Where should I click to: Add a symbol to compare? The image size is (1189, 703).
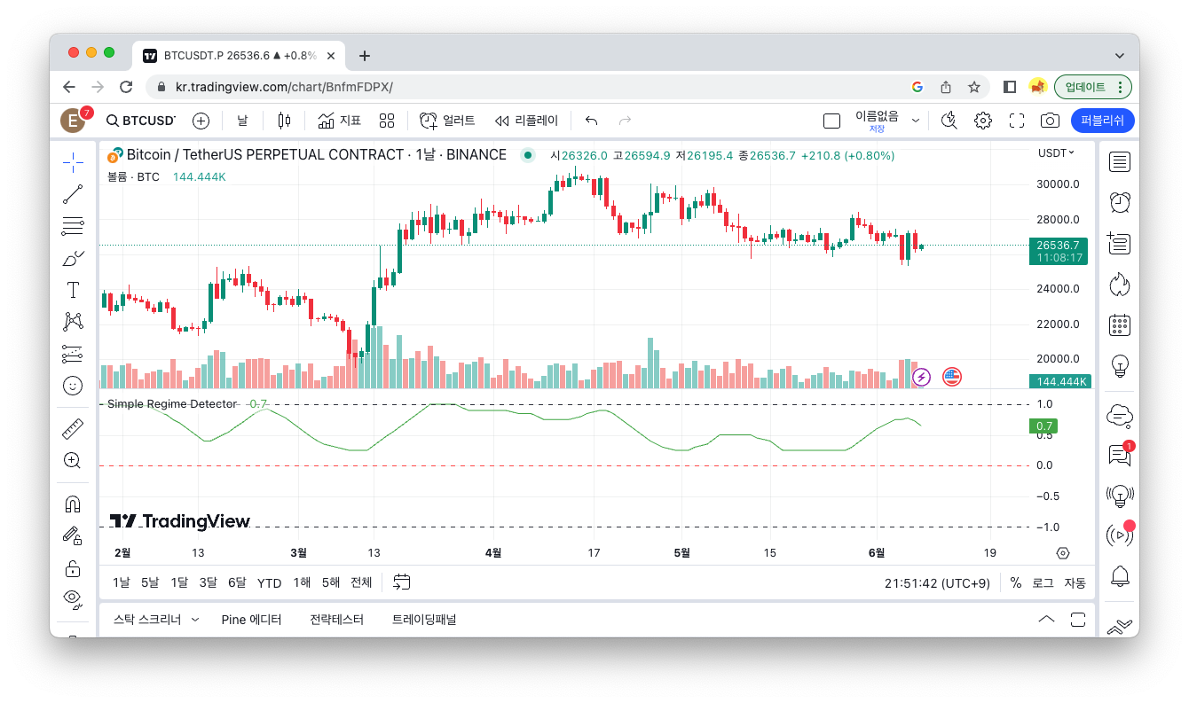tap(201, 121)
